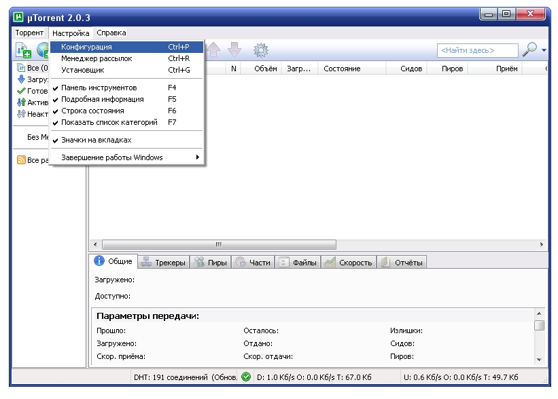This screenshot has width=558, height=399.
Task: Select the Загружаемые category in sidebar
Action: [x=33, y=79]
